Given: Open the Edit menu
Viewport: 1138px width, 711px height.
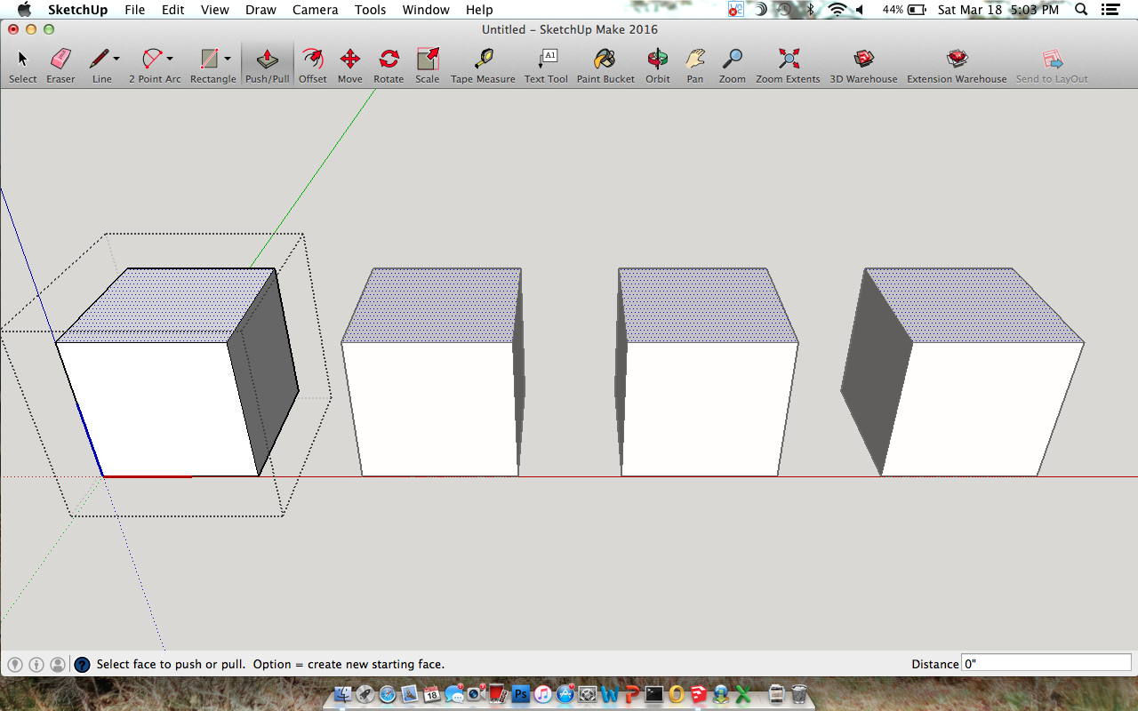Looking at the screenshot, I should [172, 10].
